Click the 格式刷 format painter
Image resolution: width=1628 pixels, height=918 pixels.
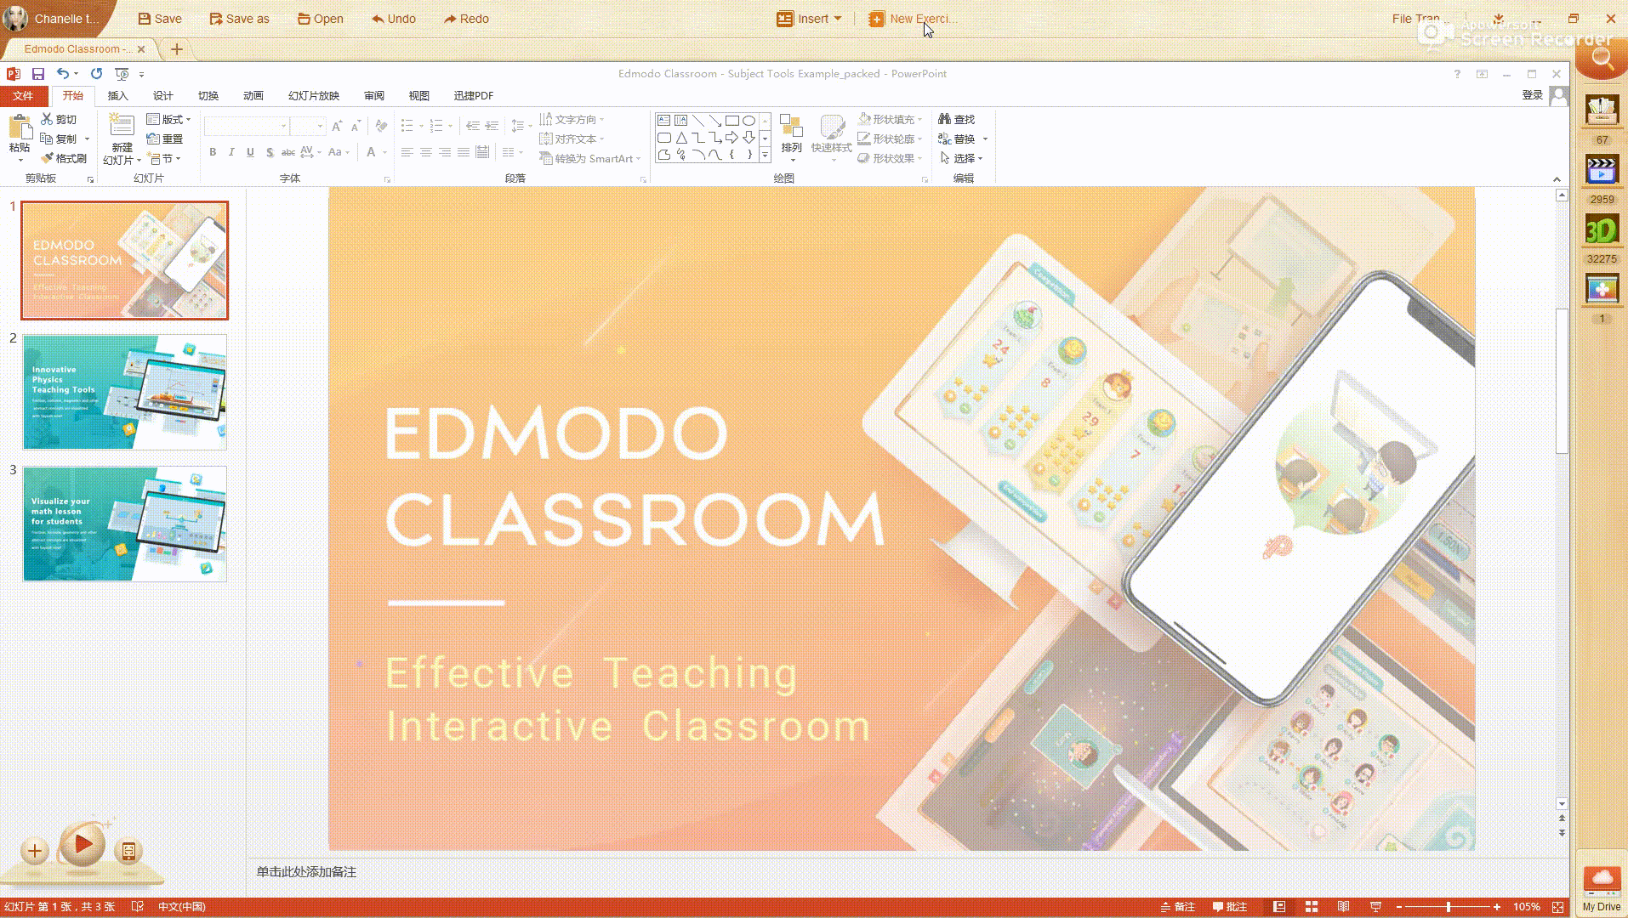[x=64, y=158]
